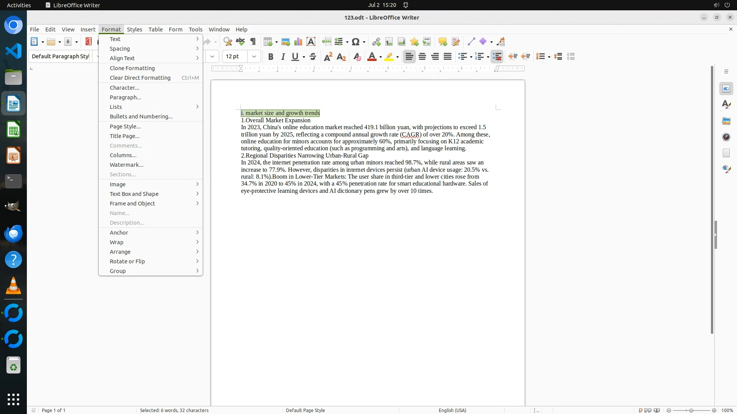Open Thunderbird from the Ubuntu dock
This screenshot has height=414, width=737.
[13, 233]
